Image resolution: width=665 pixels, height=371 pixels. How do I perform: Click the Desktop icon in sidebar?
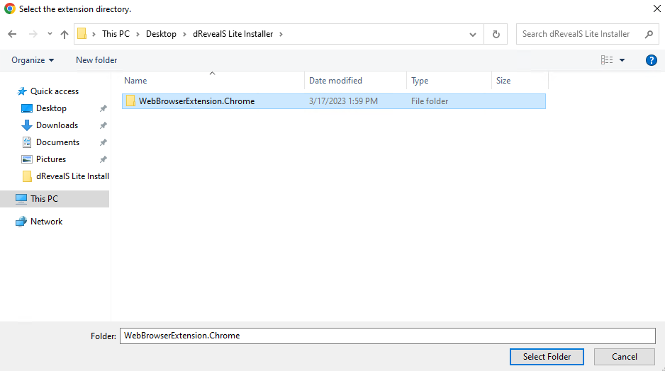[x=27, y=108]
